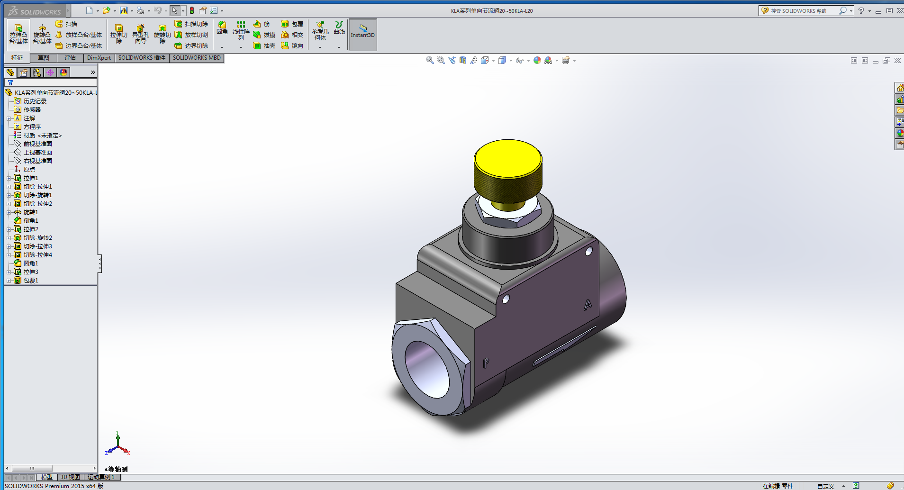The height and width of the screenshot is (490, 904).
Task: Select the 原点 origin in the tree
Action: coord(25,170)
